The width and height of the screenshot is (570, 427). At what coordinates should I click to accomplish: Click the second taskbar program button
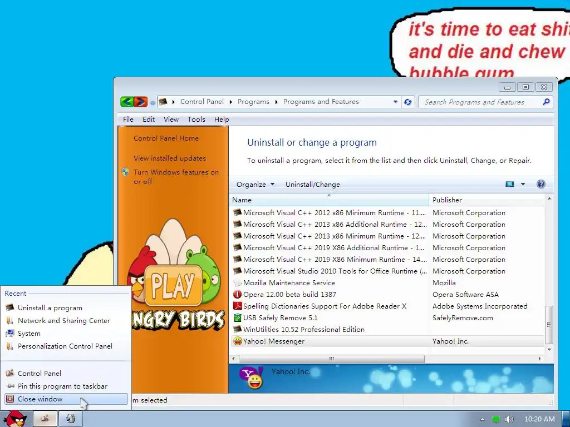coord(71,419)
